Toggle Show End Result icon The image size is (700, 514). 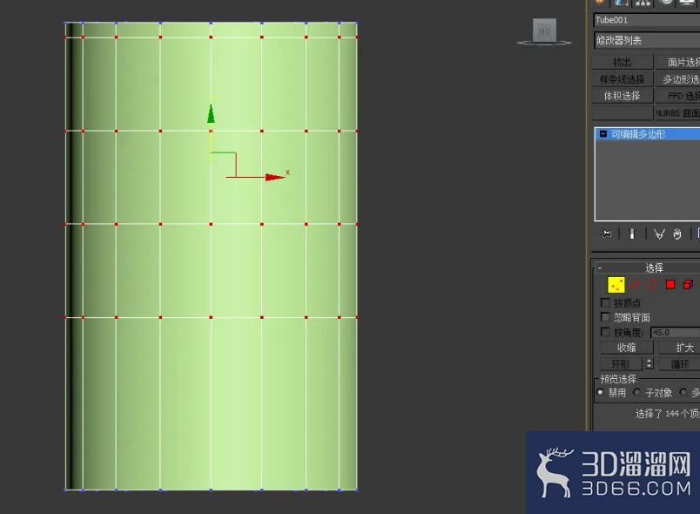(632, 233)
